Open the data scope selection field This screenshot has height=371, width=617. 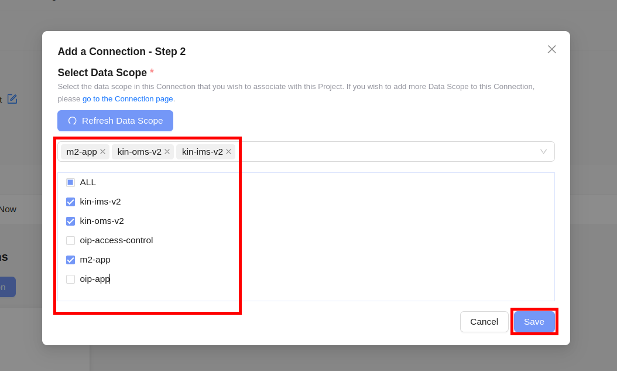coord(381,151)
